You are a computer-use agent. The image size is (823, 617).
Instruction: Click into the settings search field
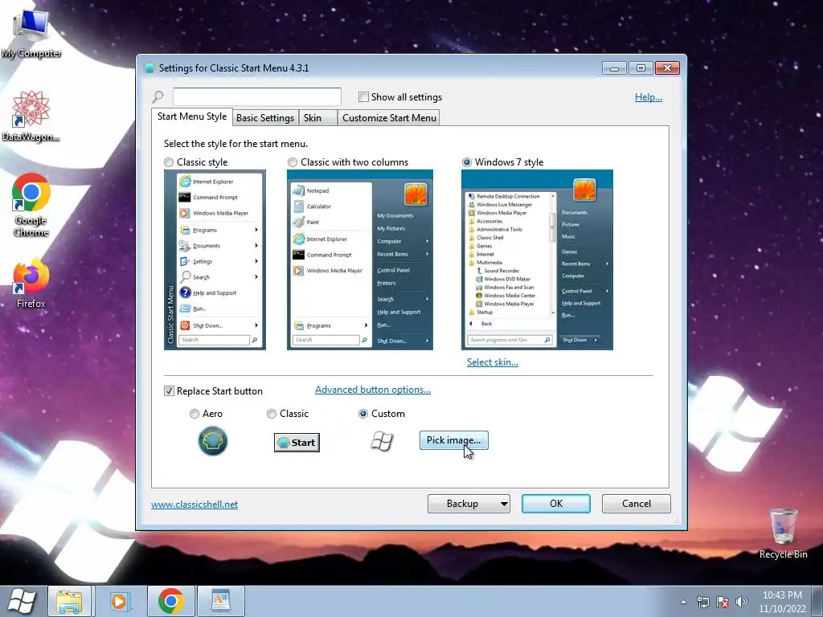coord(257,97)
